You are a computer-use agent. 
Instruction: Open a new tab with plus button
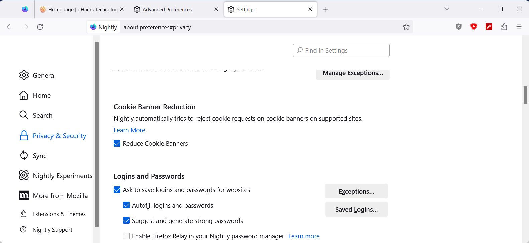pyautogui.click(x=326, y=9)
